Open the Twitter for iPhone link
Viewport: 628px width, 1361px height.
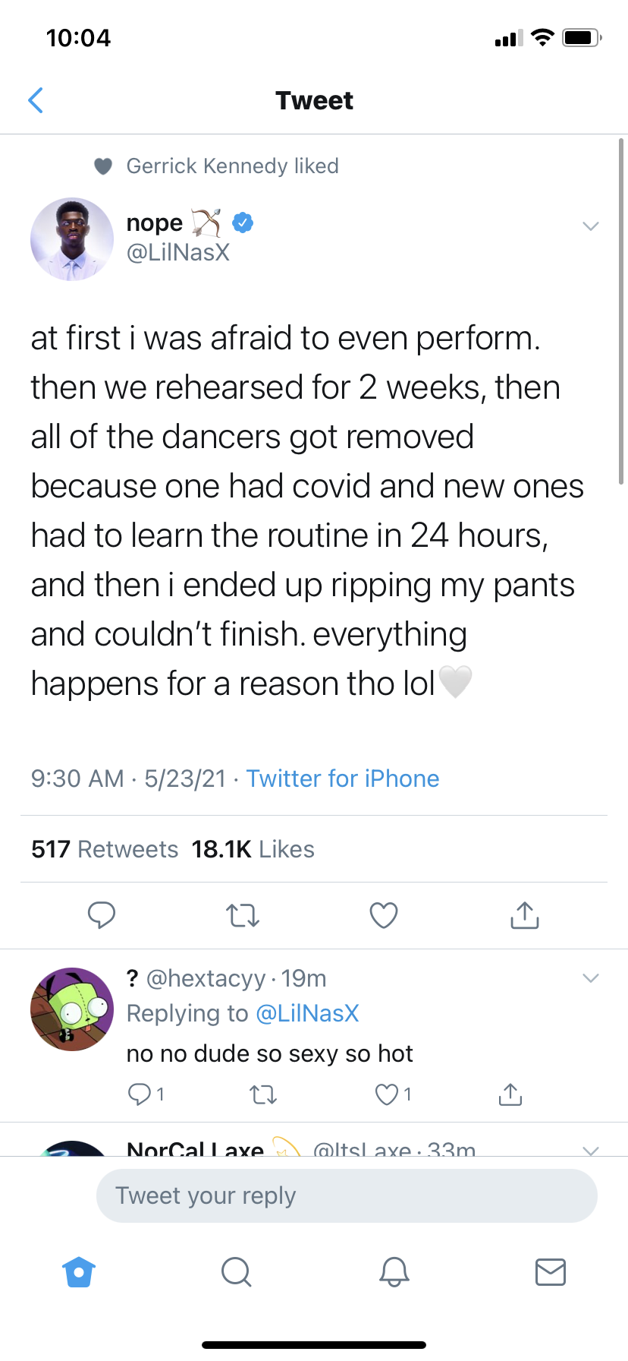pyautogui.click(x=343, y=778)
